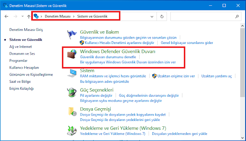Maximize the Denetim Masası window

pyautogui.click(x=224, y=6)
